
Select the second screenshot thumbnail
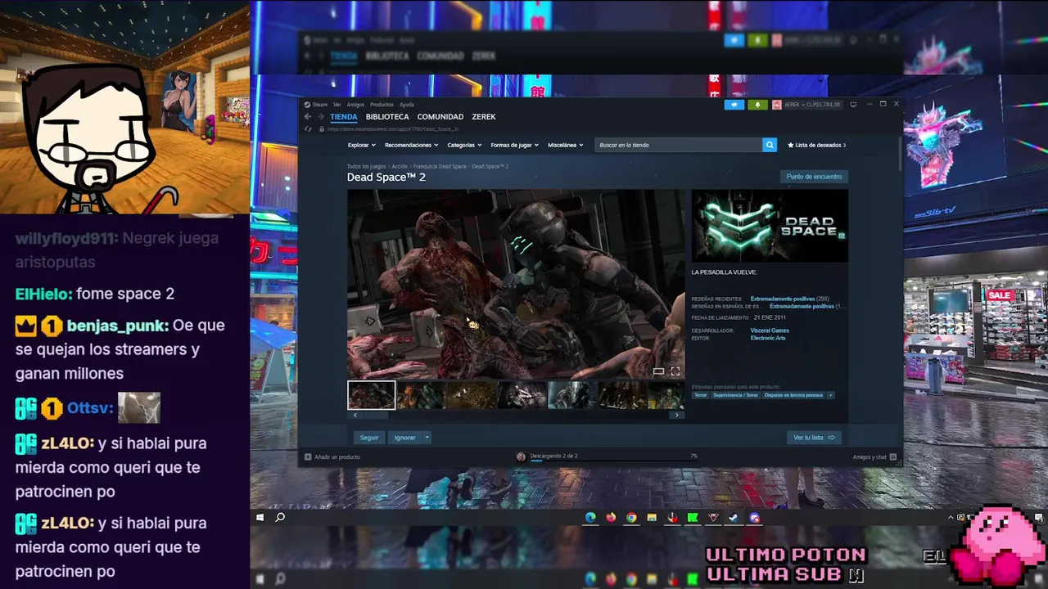(421, 395)
